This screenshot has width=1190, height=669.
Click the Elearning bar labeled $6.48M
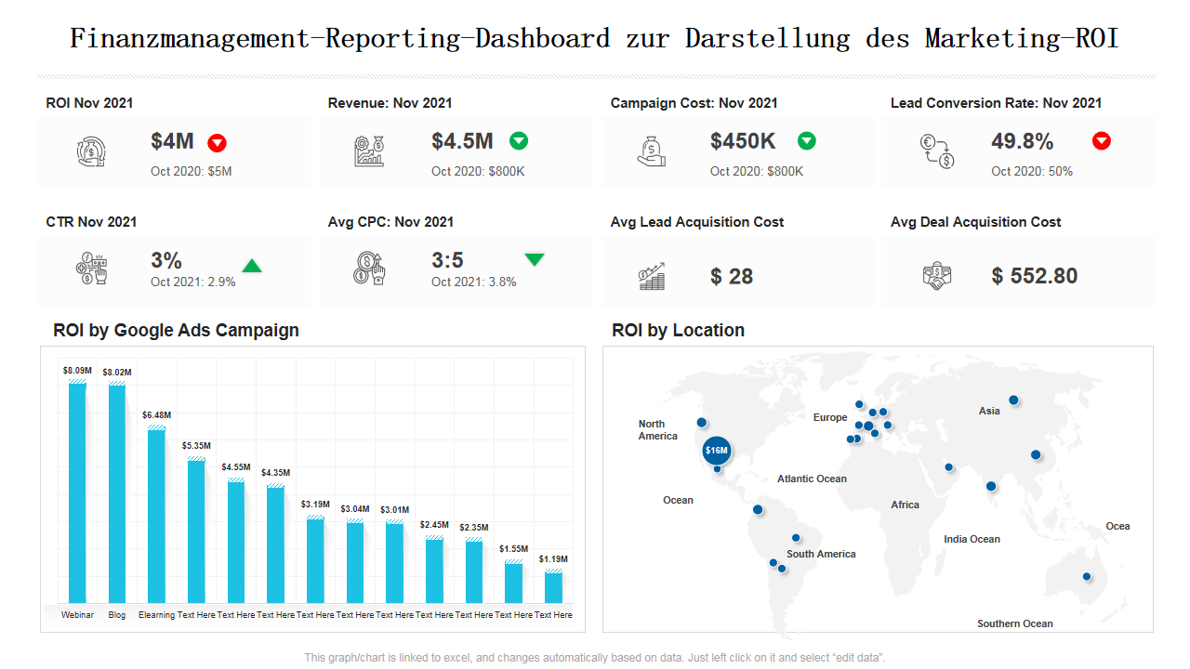point(156,515)
